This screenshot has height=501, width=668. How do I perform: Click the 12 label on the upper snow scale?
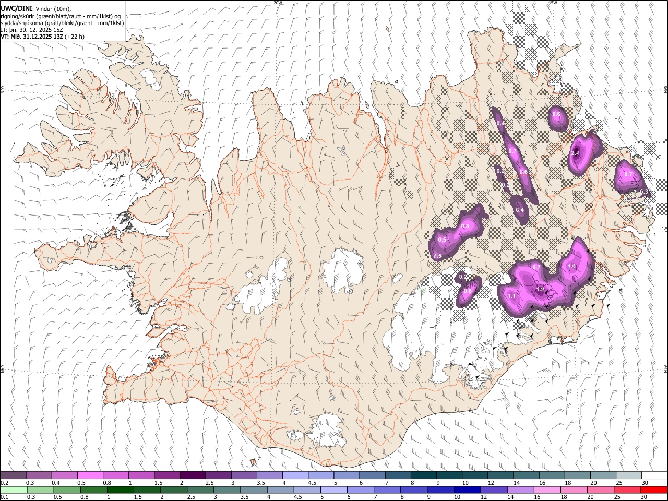pos(491,483)
